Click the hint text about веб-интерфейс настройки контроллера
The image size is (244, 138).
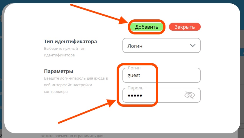pyautogui.click(x=76, y=85)
